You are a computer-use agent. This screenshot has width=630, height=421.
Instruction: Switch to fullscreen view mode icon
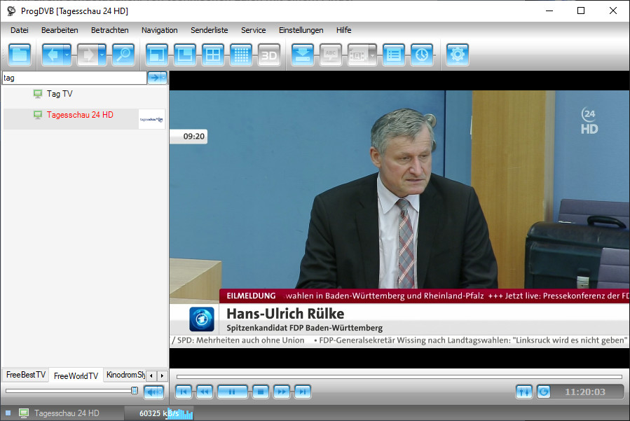pyautogui.click(x=157, y=55)
